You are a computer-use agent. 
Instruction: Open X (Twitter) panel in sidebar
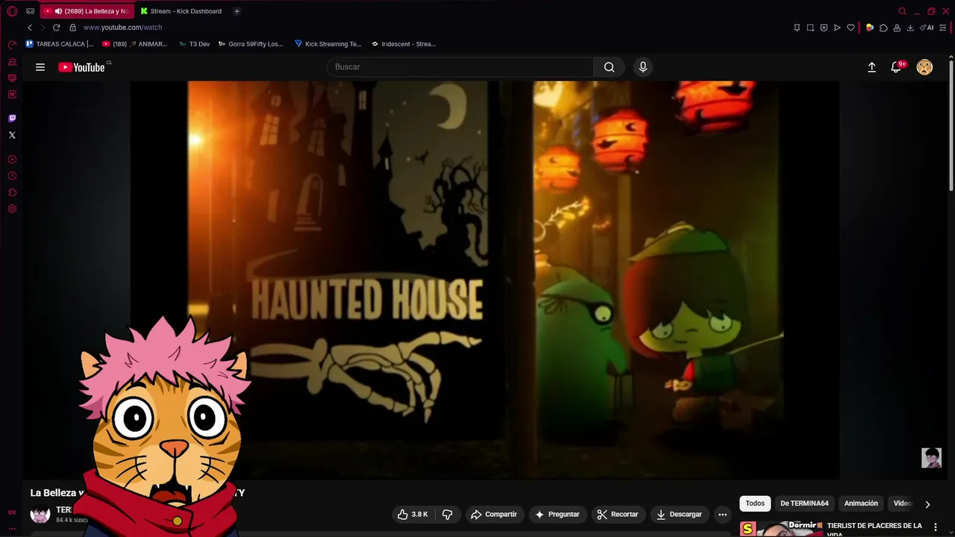coord(12,135)
